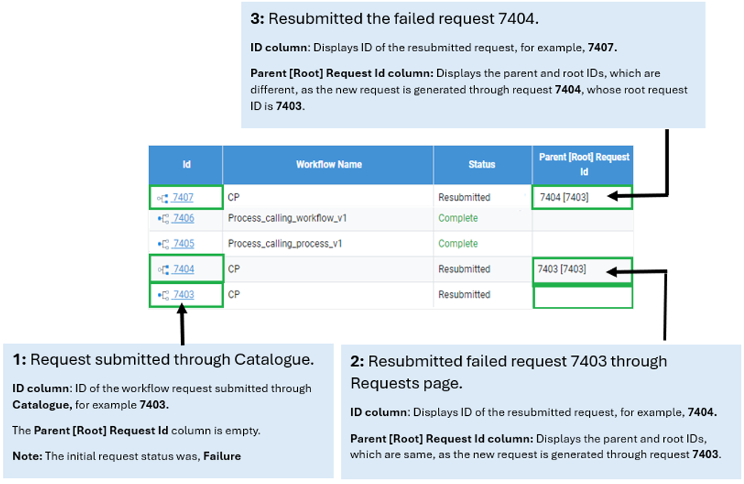
Task: Follow the 7405 request link
Action: 183,244
